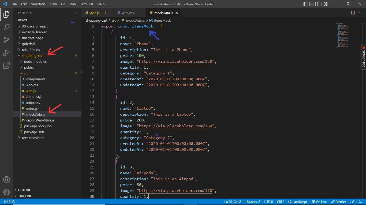Screen dimensions: 366x205
Task: Open reportWebVitals.js in the explorer
Action: (47, 120)
